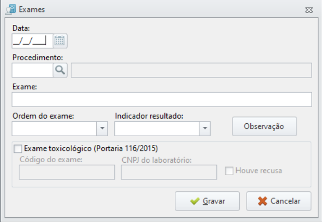Click the Exames window icon in title bar
322x222 pixels.
(11, 9)
